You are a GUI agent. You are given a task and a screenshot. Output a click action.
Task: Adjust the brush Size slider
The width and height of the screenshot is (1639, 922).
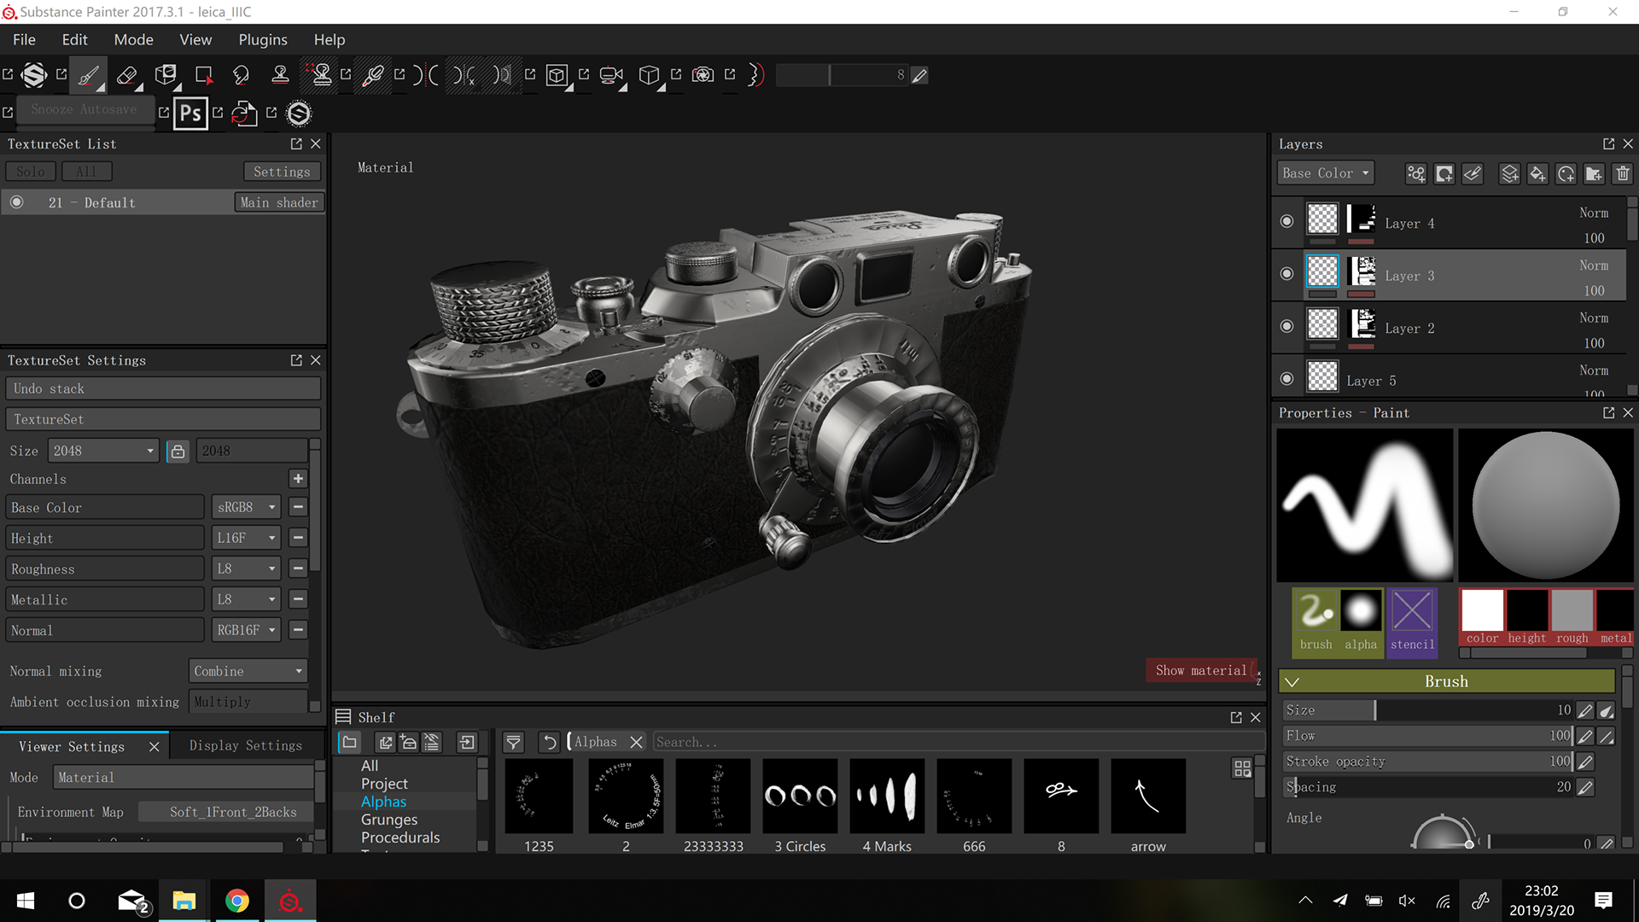[x=1374, y=710]
